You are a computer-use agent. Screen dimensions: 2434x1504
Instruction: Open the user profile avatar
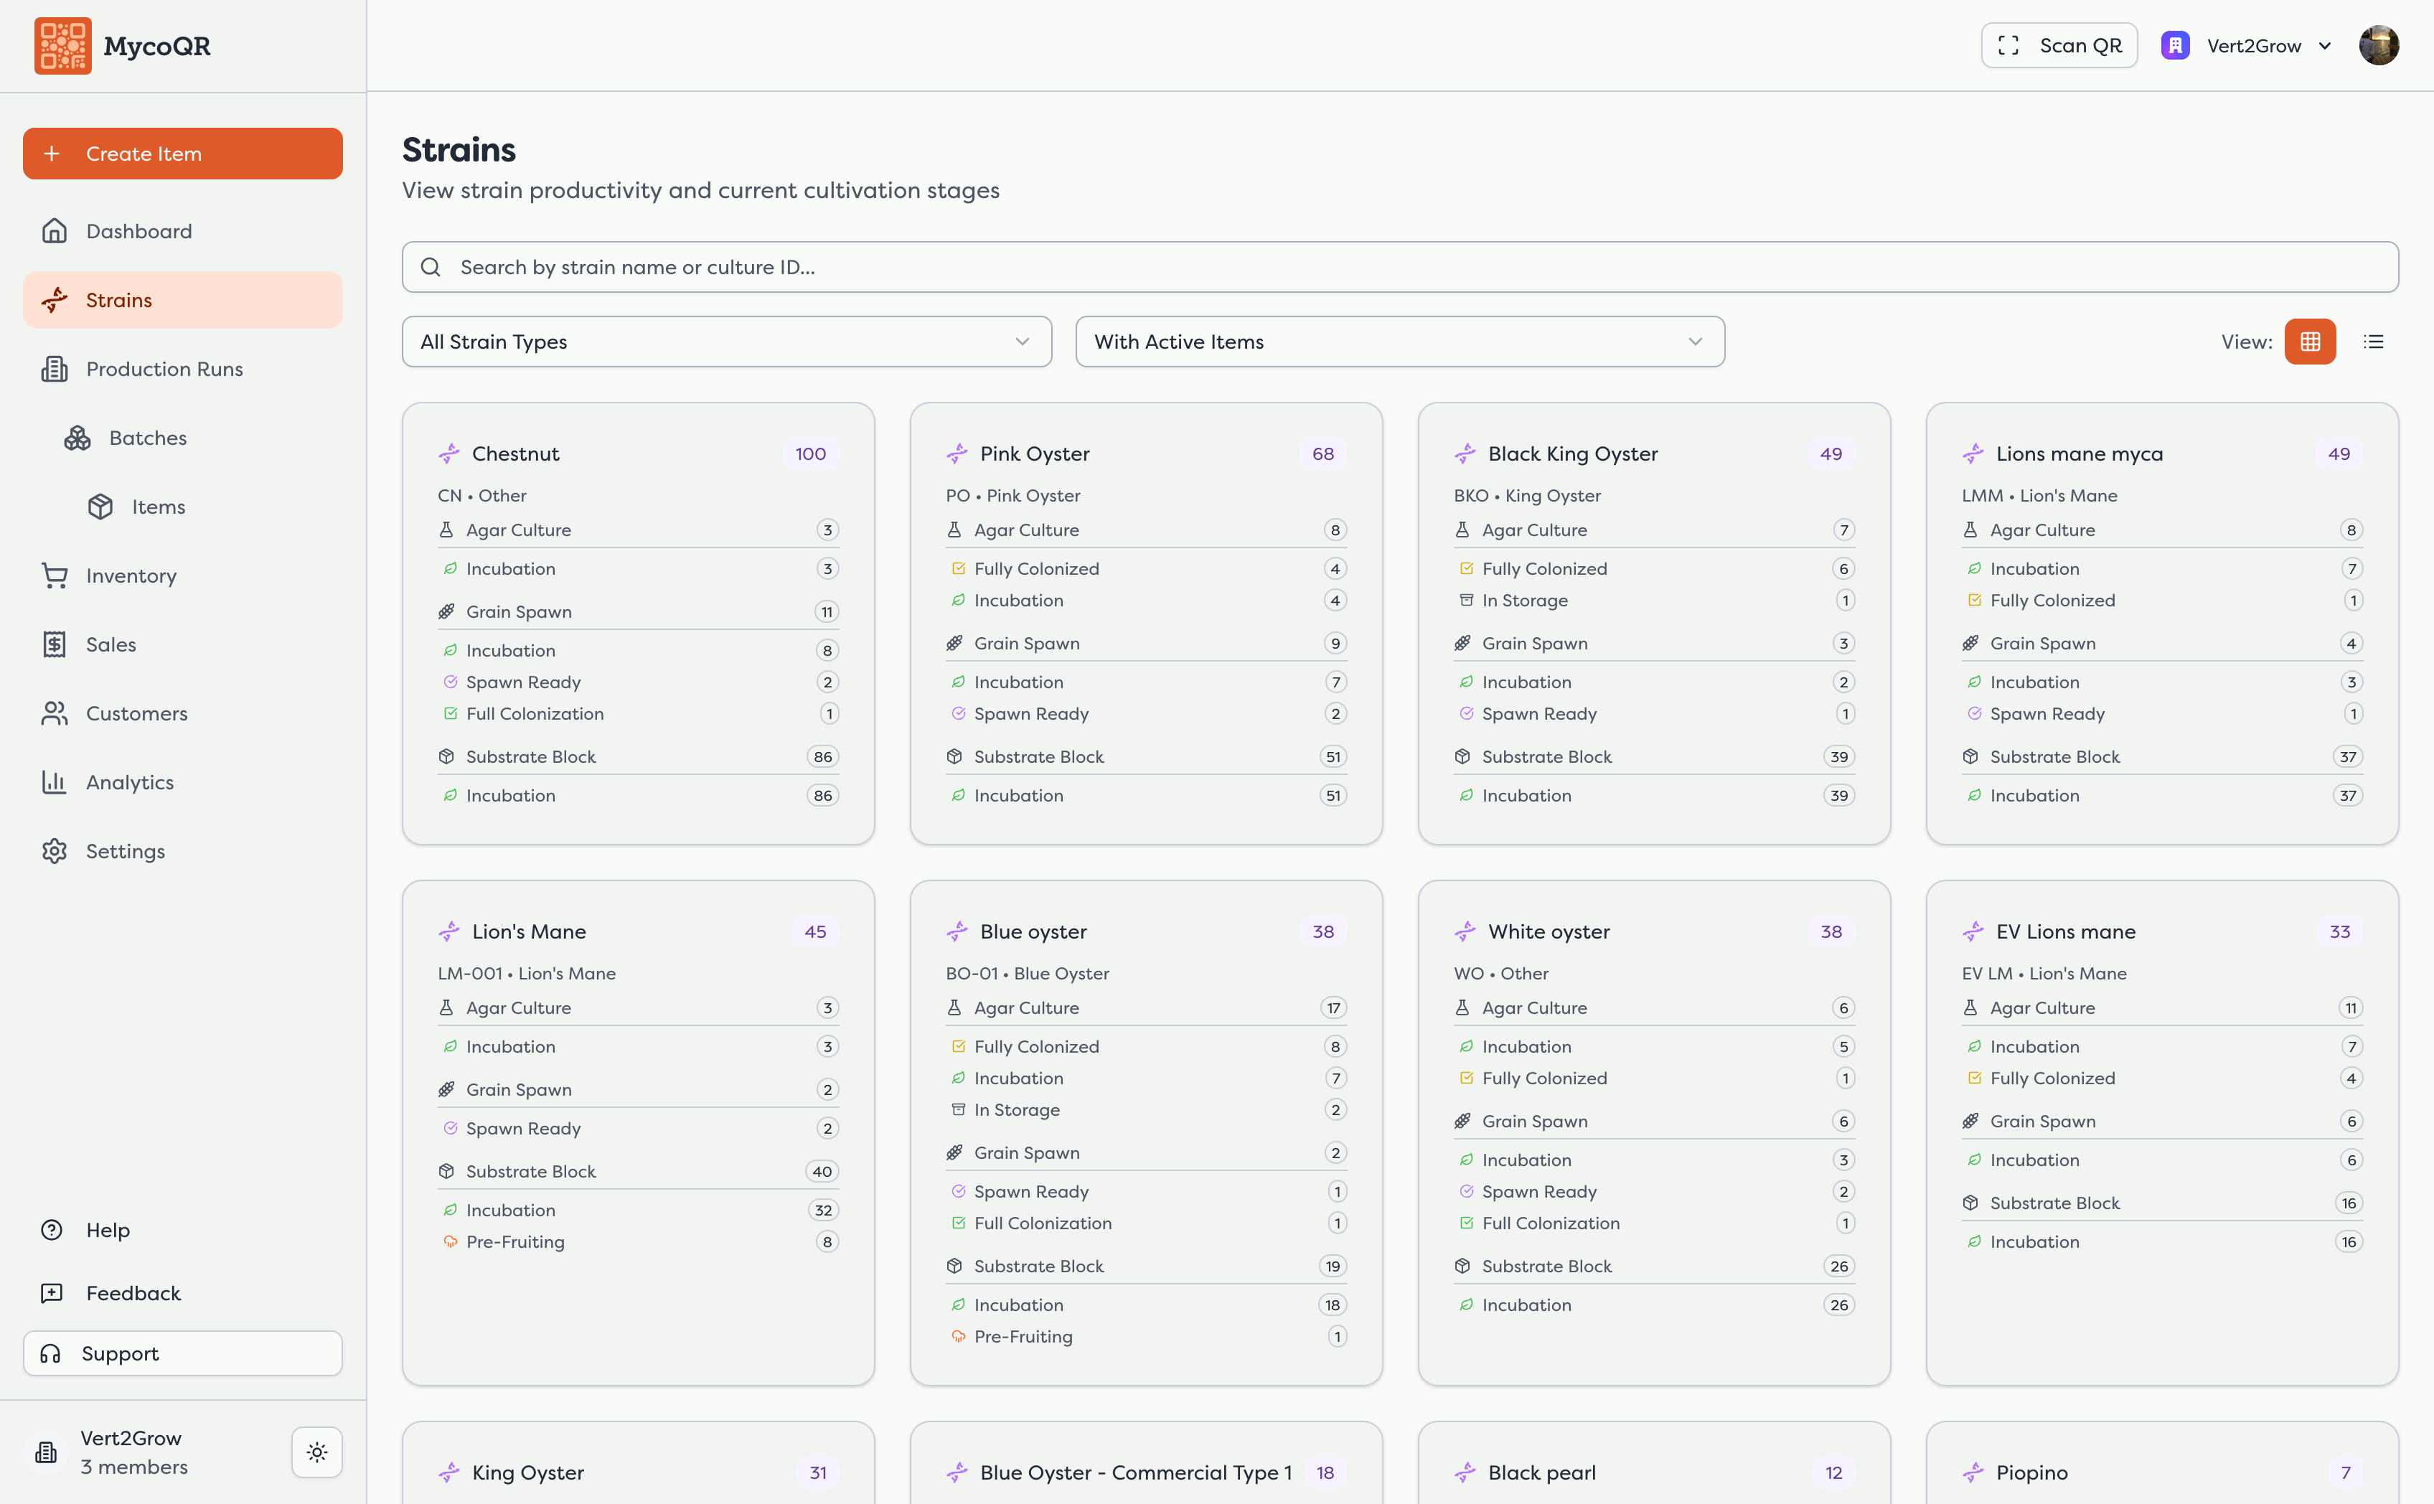point(2378,46)
